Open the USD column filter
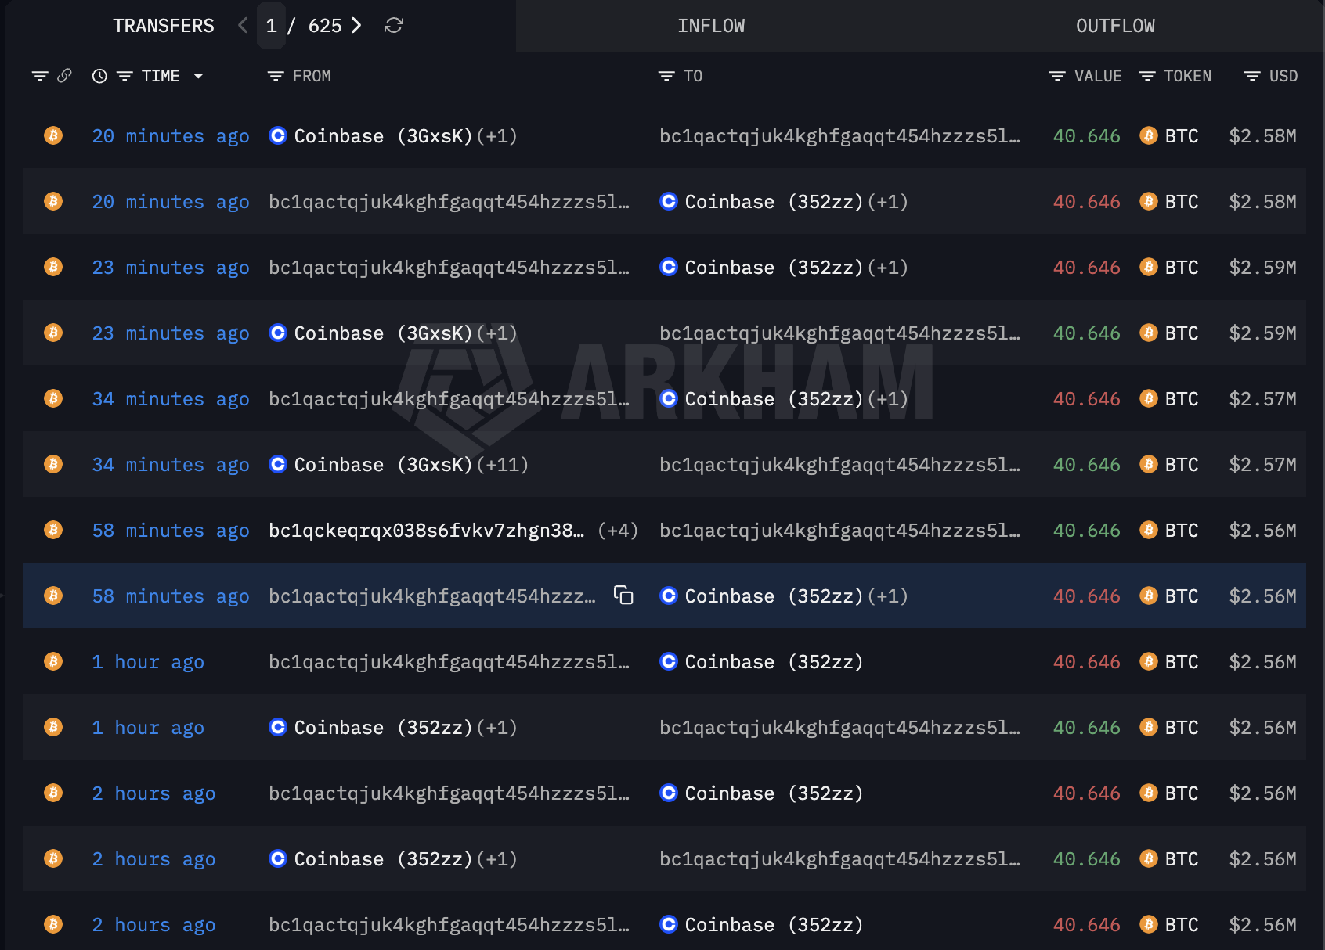The height and width of the screenshot is (950, 1325). (1252, 76)
